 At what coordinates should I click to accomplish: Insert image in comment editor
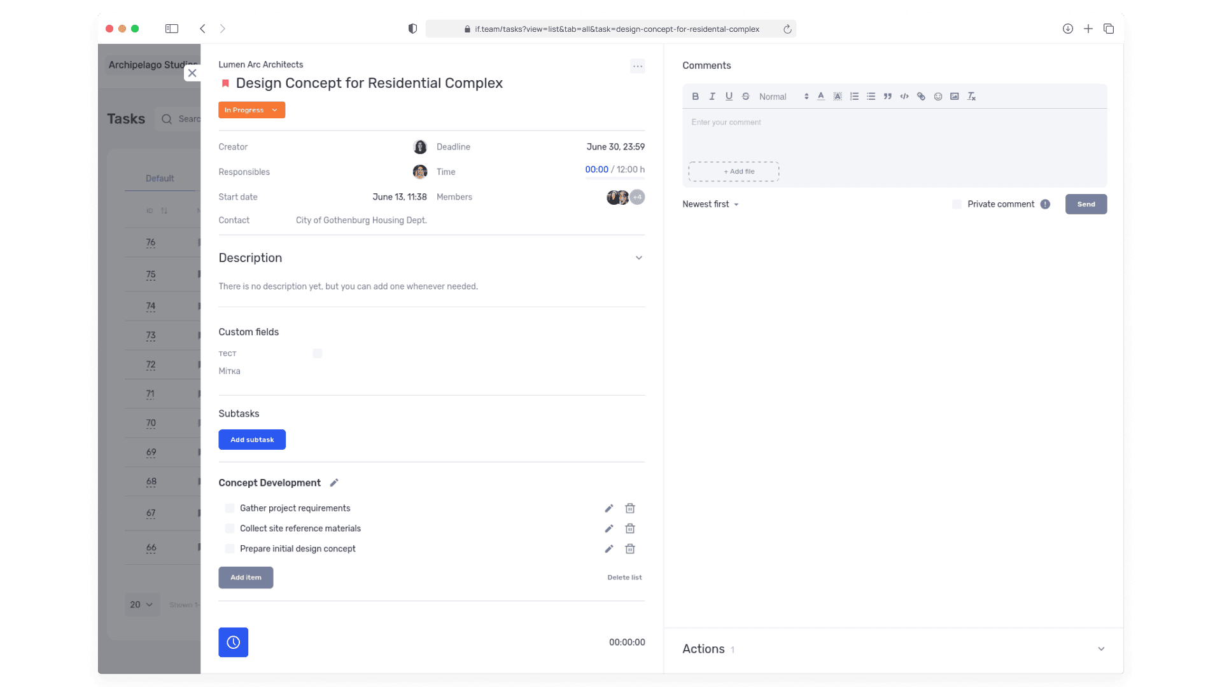click(954, 97)
